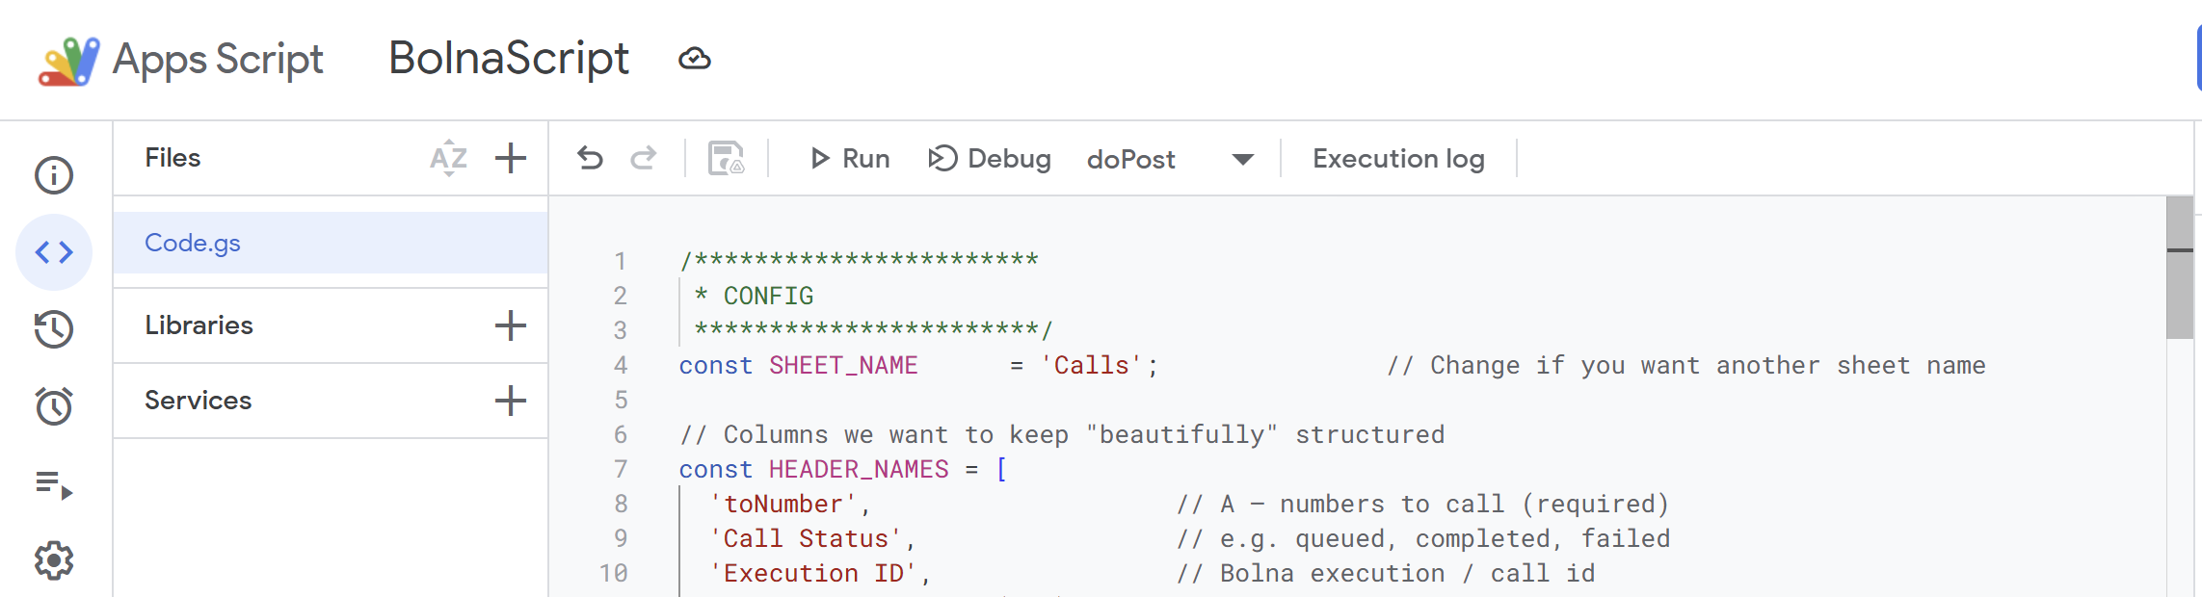Select the Editor code brackets icon
Viewport: 2202px width, 597px height.
coord(54,252)
